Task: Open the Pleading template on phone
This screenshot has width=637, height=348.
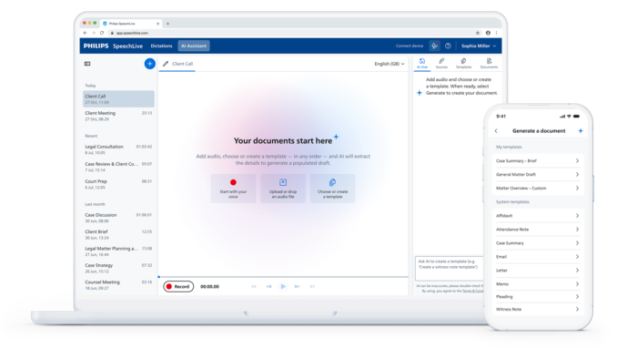Action: click(538, 297)
